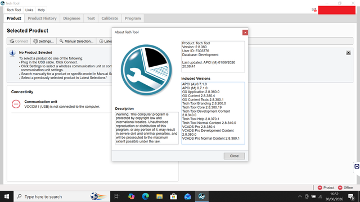Click the blue info icon beside No Product Selected
Screen dimensions: 360x202
point(12,53)
